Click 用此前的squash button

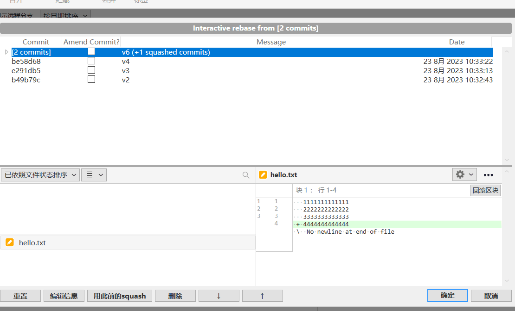coord(120,296)
